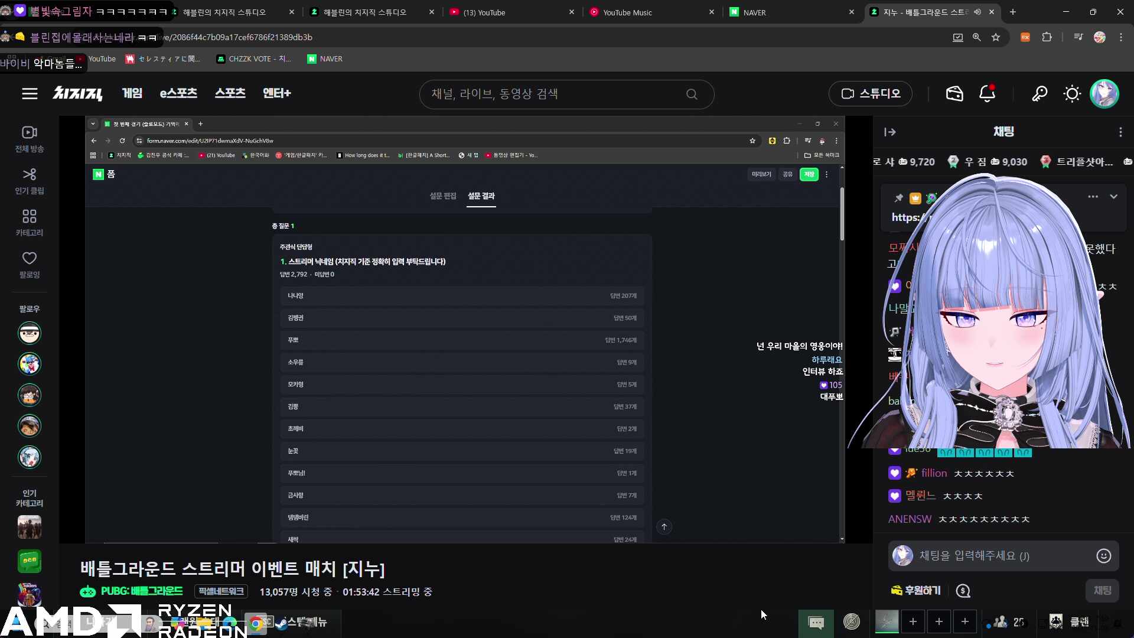Click the chat message input field

(998, 555)
